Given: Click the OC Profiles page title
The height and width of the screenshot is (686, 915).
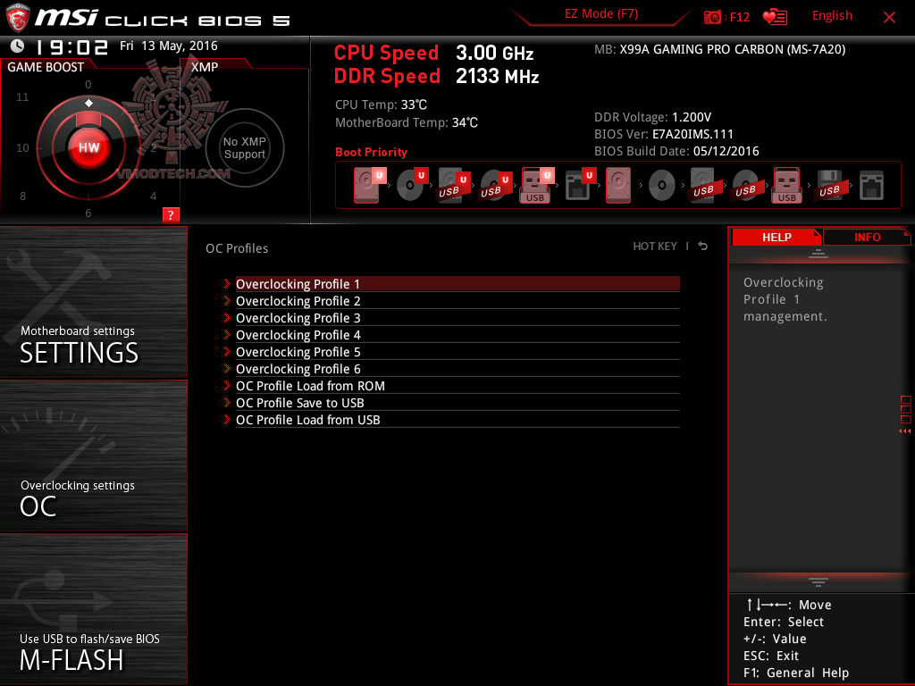Looking at the screenshot, I should 237,248.
